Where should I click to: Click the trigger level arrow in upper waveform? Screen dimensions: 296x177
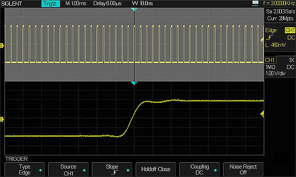262,39
